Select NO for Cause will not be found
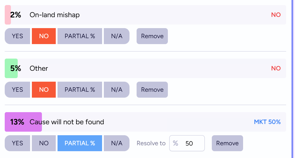Screen dimensions: 295x158 click(x=44, y=143)
